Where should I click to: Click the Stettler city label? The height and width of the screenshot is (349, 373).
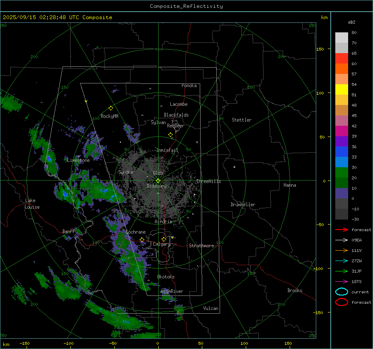click(x=242, y=120)
